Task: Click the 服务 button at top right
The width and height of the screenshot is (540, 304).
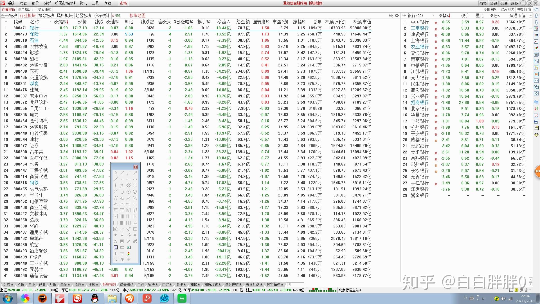Action: click(x=514, y=3)
